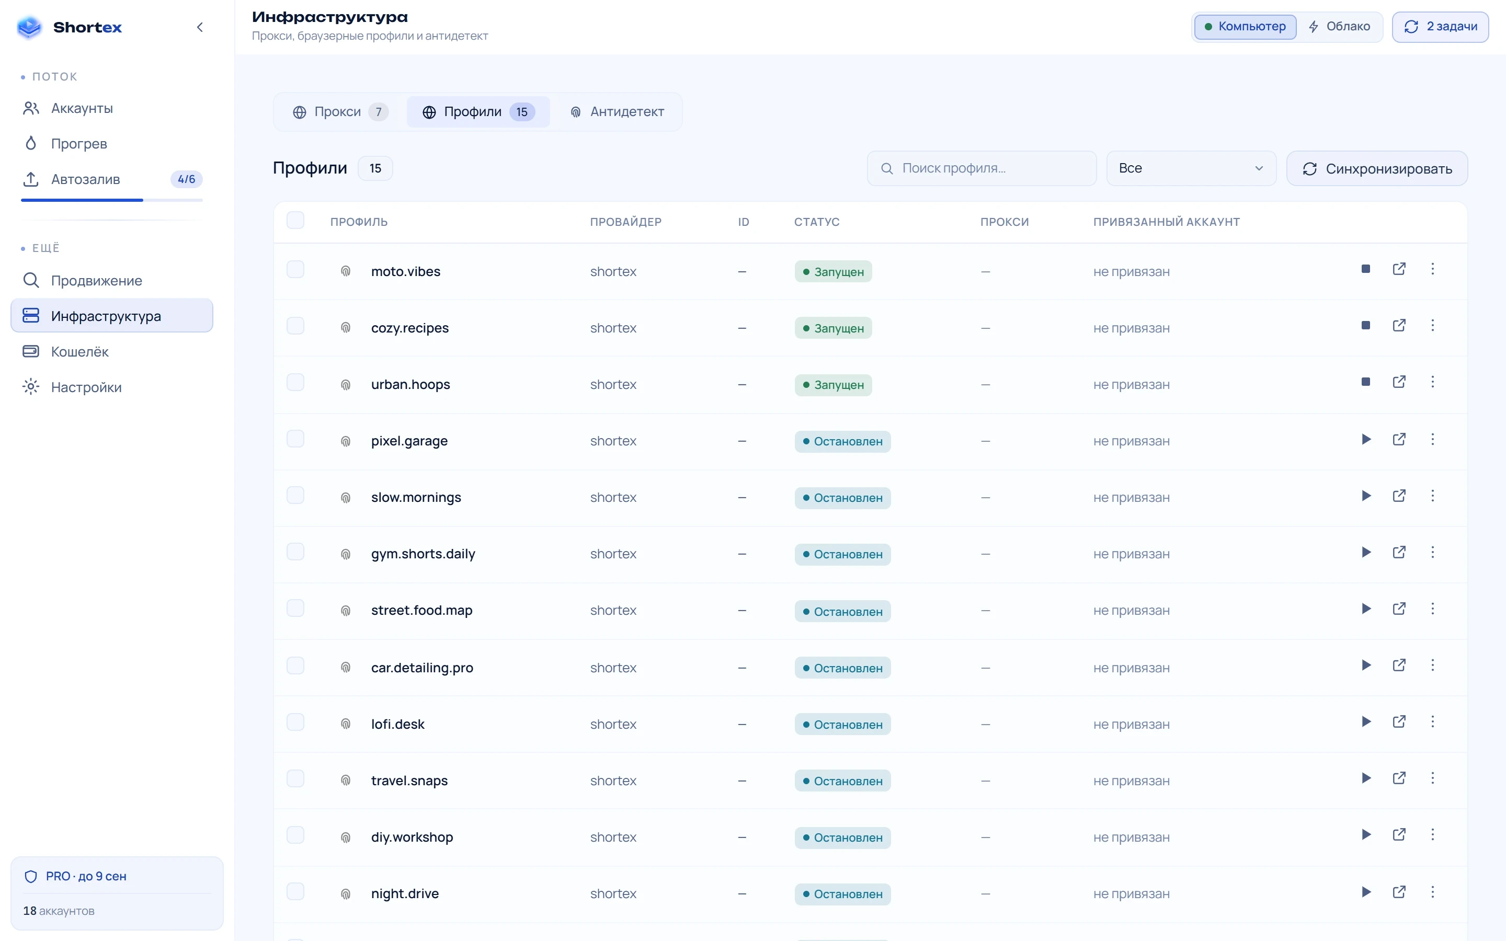Switch to the Антидетект tab

(x=617, y=112)
